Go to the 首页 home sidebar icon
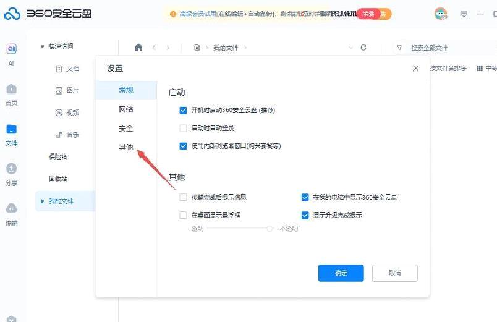The width and height of the screenshot is (497, 322). point(11,90)
